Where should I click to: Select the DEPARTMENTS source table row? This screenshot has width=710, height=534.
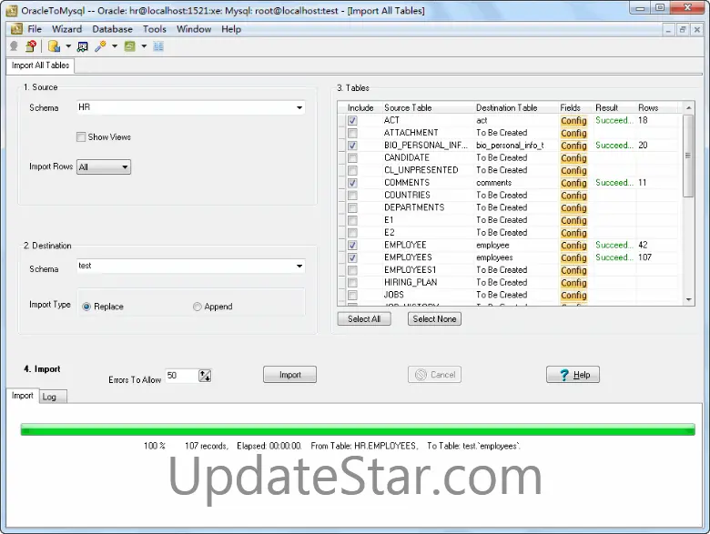click(414, 207)
